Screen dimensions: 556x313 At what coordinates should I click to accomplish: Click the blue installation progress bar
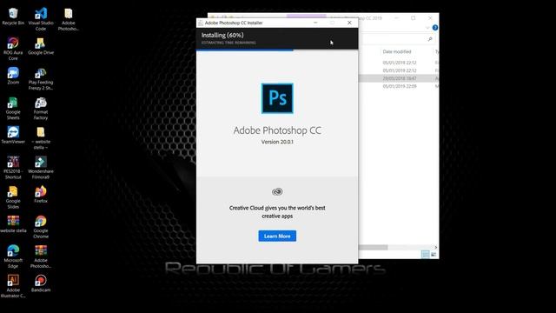(245, 50)
